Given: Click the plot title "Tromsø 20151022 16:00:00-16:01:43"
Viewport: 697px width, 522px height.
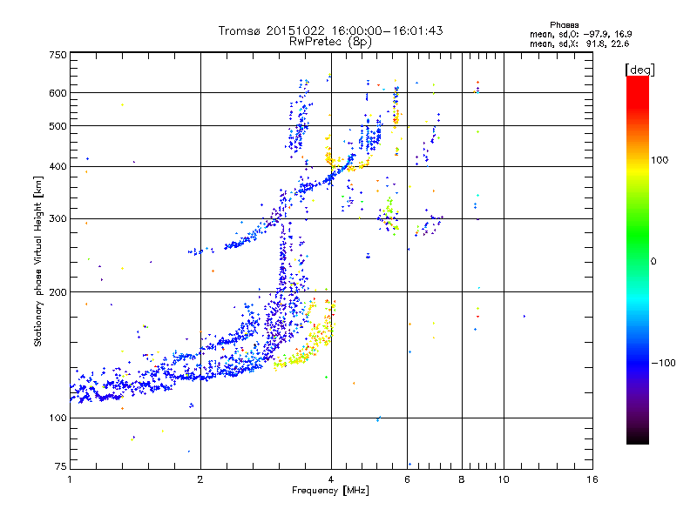Looking at the screenshot, I should click(x=330, y=30).
